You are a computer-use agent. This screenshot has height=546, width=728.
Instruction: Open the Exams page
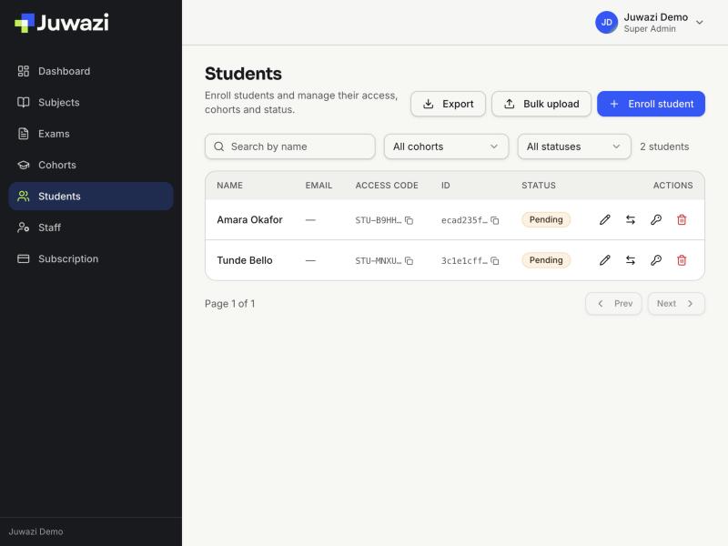(x=91, y=134)
